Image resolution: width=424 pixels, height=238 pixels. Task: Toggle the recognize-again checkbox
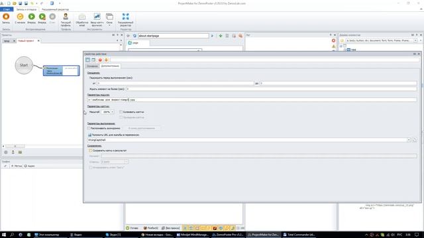[x=89, y=128]
